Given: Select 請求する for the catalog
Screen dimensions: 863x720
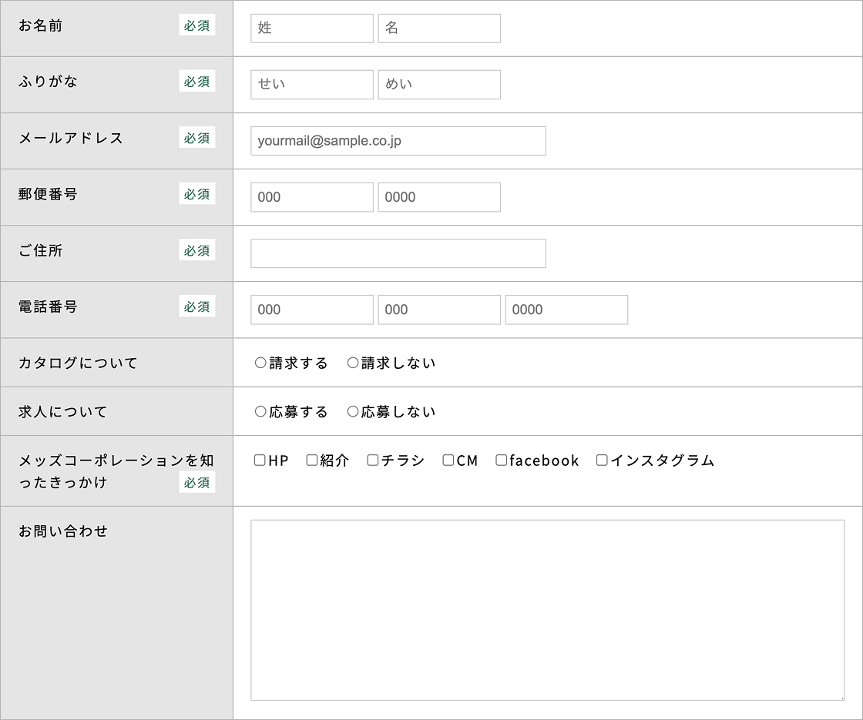Looking at the screenshot, I should [260, 363].
